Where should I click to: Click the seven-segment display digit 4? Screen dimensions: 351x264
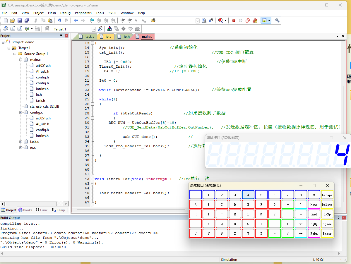pos(342,154)
